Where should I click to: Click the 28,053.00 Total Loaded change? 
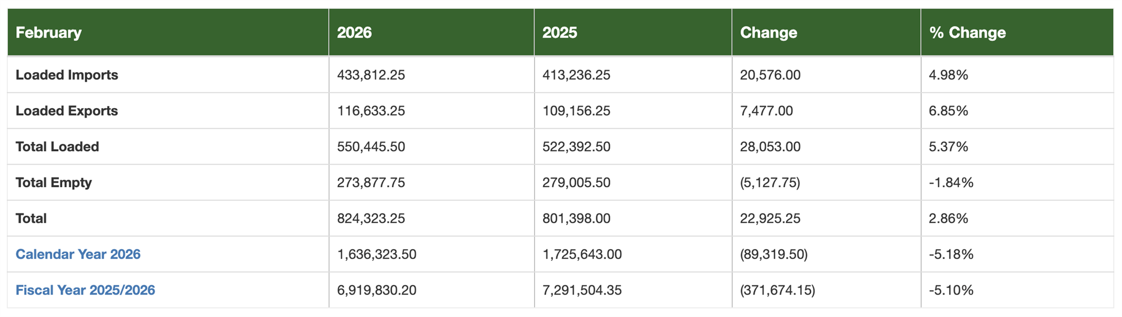[770, 147]
